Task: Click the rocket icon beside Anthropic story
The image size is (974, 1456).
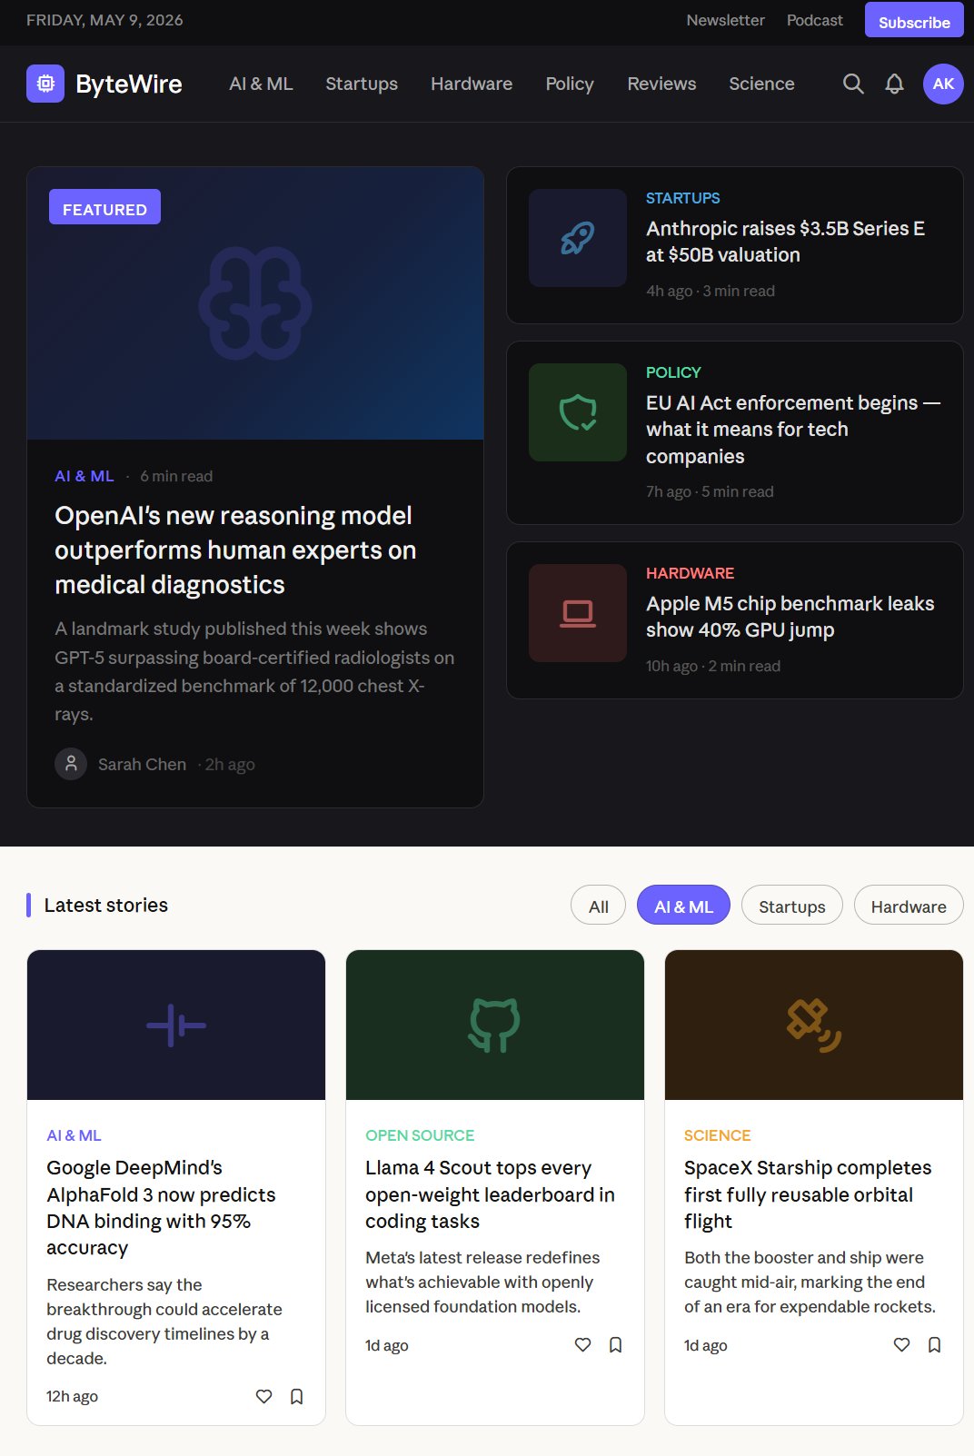Action: (x=578, y=238)
